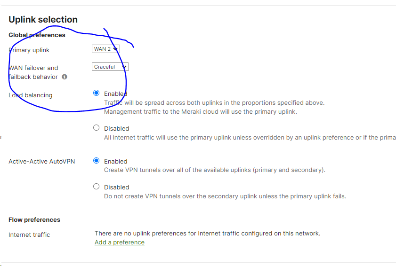Select Enabled radio for Load balancing
The height and width of the screenshot is (266, 396).
coord(96,93)
